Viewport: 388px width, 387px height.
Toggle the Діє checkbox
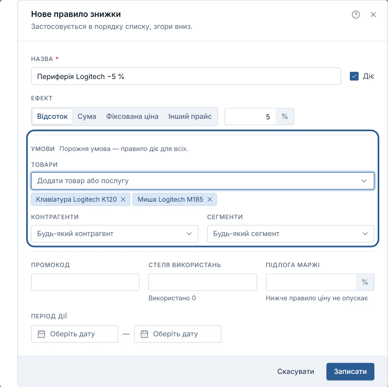[354, 76]
